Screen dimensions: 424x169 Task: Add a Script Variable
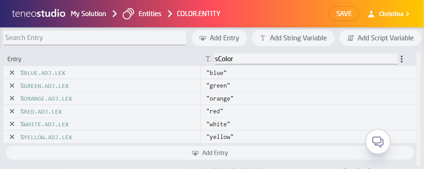[381, 38]
